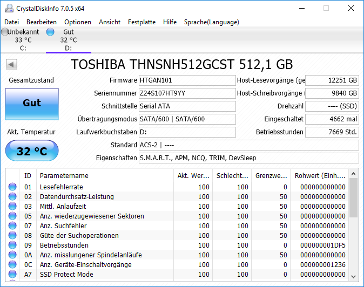
Task: Open the Festplatte menu
Action: pos(142,22)
